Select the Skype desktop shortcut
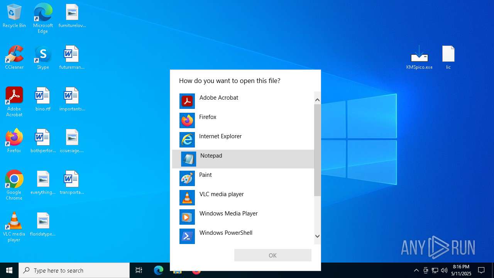Image resolution: width=494 pixels, height=278 pixels. pyautogui.click(x=43, y=58)
